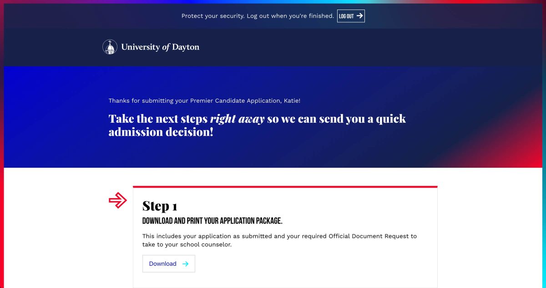Click the 'Take the next steps' headline
This screenshot has height=288, width=546.
click(x=257, y=125)
